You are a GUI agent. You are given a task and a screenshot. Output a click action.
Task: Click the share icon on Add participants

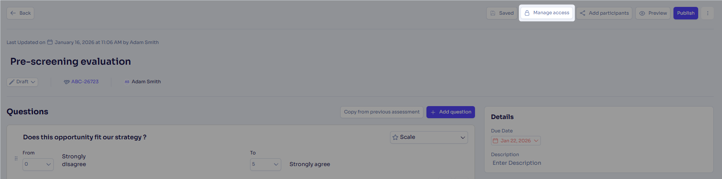(582, 13)
